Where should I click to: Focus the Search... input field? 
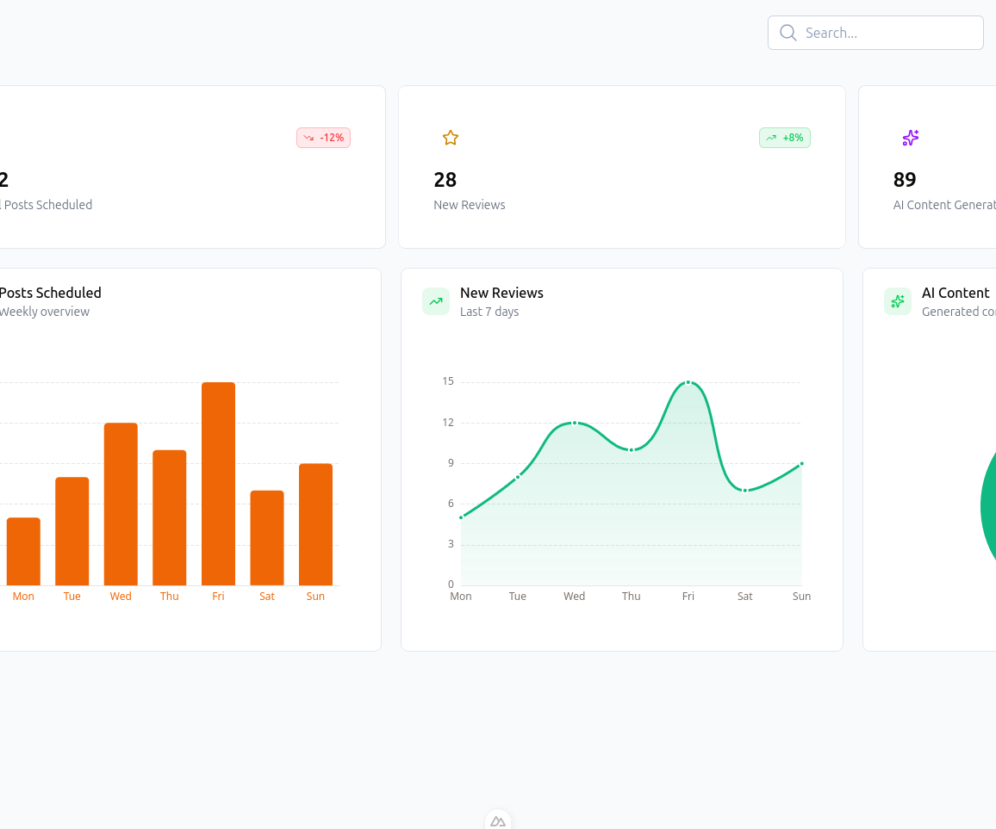[875, 33]
